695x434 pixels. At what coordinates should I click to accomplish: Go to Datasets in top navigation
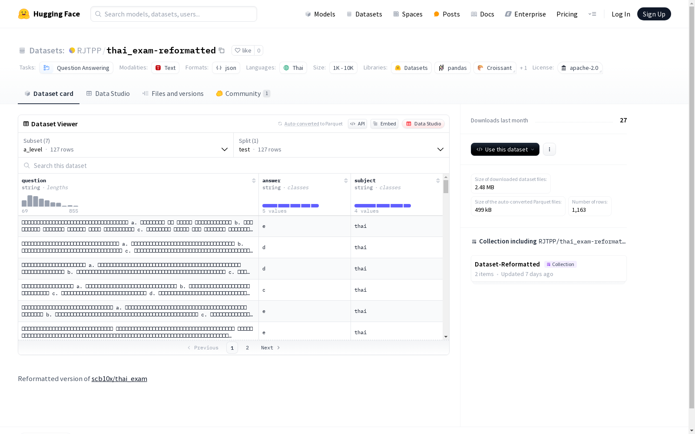click(x=364, y=14)
